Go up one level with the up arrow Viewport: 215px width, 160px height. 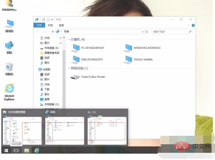(52, 32)
